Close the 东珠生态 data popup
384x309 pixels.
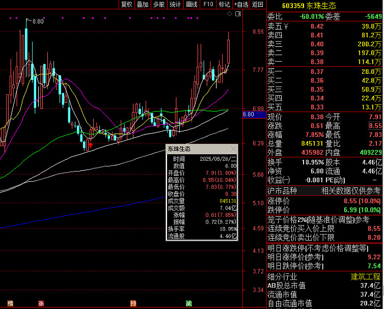click(x=234, y=149)
